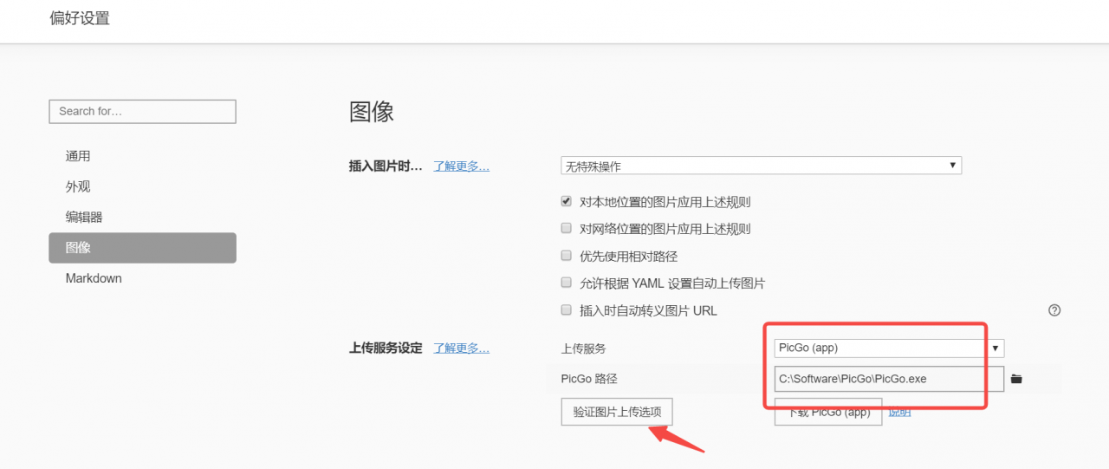Image resolution: width=1109 pixels, height=469 pixels.
Task: Open the 说明 link
Action: pyautogui.click(x=899, y=412)
